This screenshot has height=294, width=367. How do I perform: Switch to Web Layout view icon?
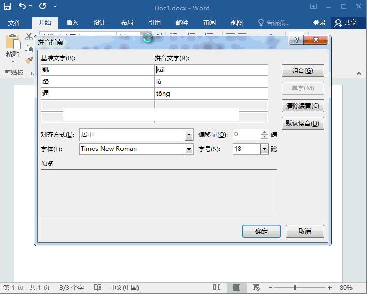point(256,287)
